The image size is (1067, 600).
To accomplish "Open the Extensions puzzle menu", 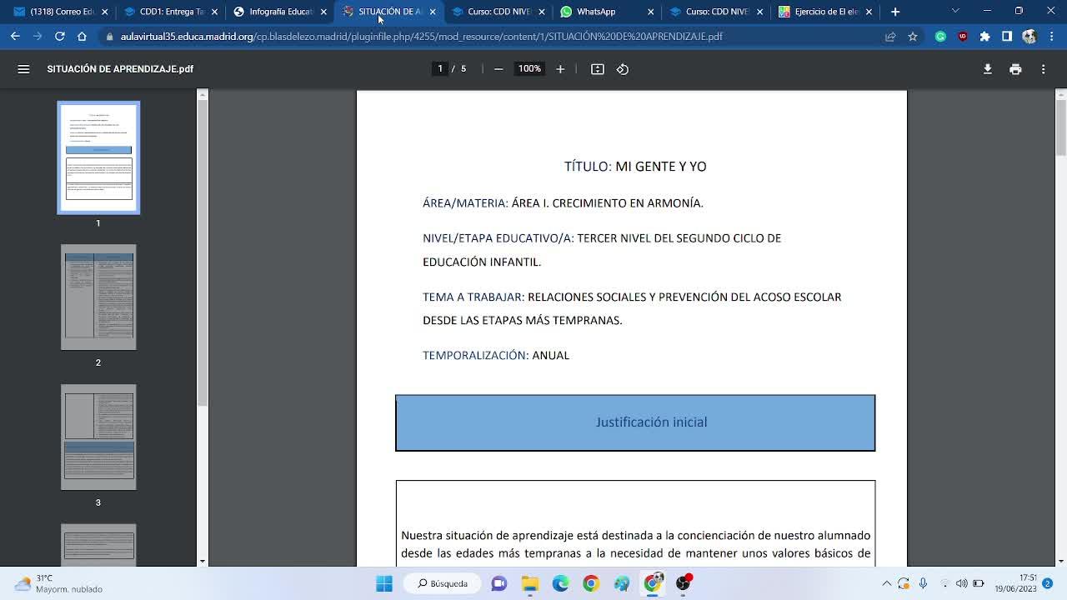I will [984, 37].
